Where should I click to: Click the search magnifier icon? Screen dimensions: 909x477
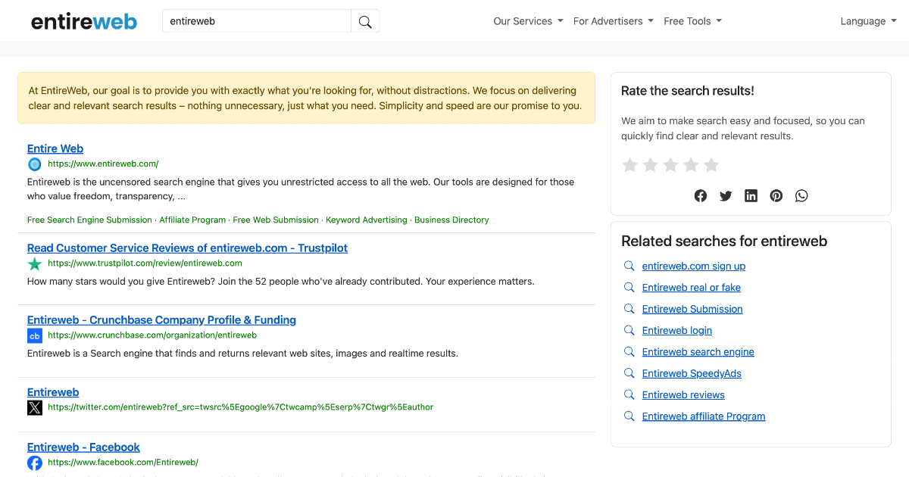[x=365, y=20]
